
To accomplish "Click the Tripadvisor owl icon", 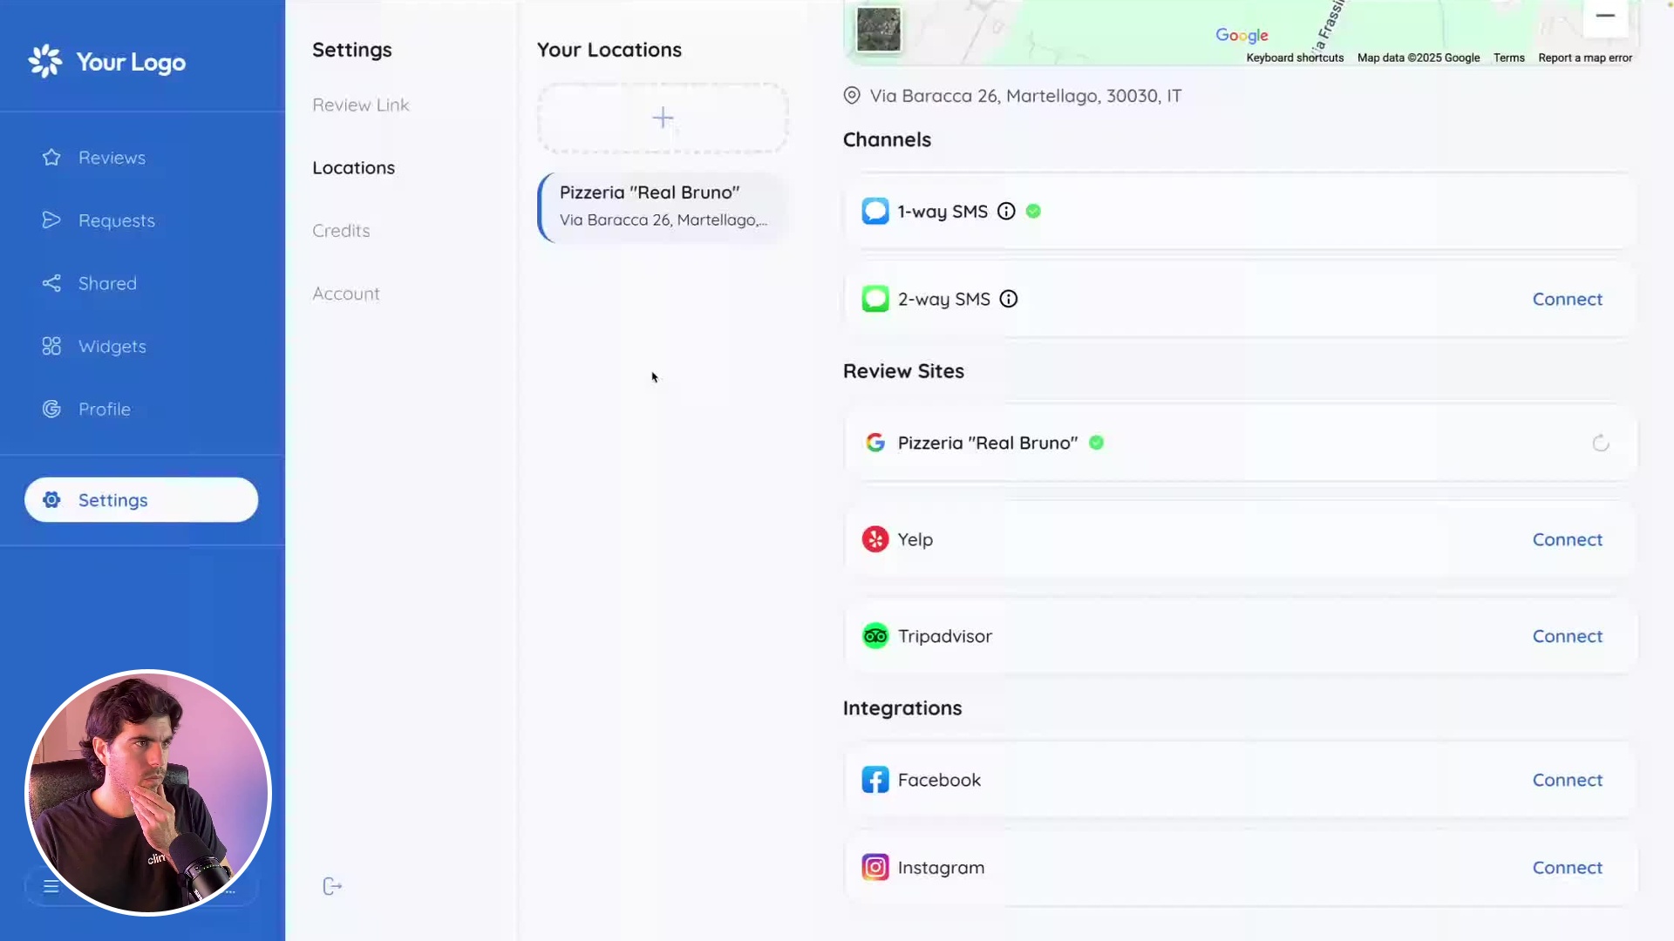I will [875, 636].
